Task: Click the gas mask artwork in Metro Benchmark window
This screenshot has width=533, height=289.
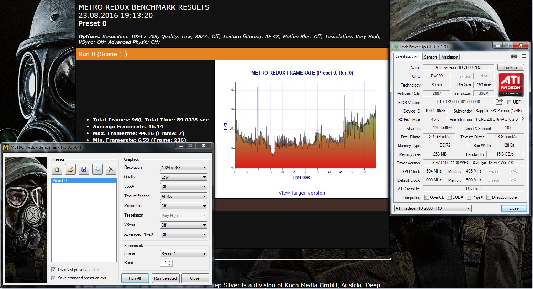Action: 26,220
